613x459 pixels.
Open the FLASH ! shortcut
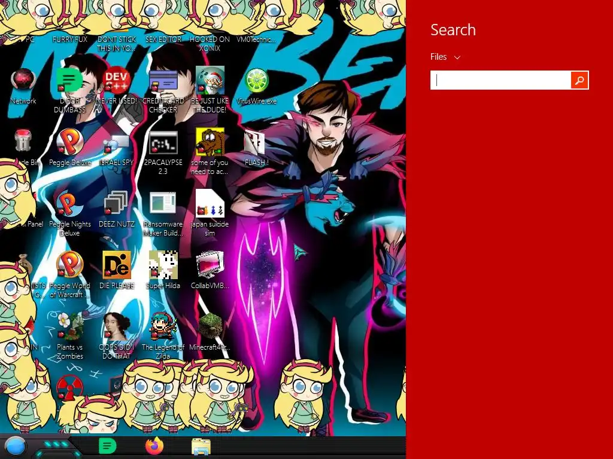point(254,143)
